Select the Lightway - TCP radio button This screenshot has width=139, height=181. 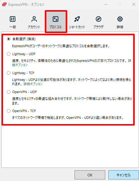[x=9, y=73]
